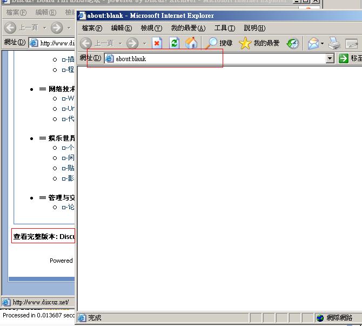Viewport: 362px width, 326px height.
Task: Expand the Forward button history dropdown arrow
Action: (x=144, y=43)
